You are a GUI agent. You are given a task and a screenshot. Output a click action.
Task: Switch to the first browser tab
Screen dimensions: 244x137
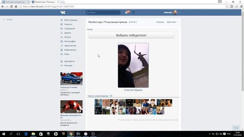pos(16,2)
